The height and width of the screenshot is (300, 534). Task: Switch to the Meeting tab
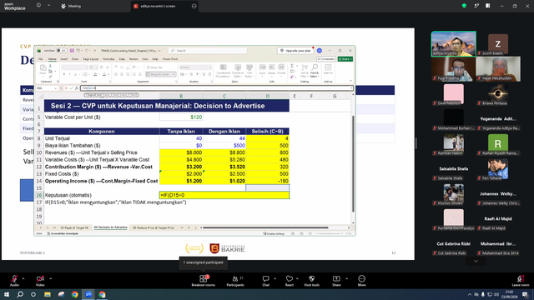pyautogui.click(x=71, y=6)
